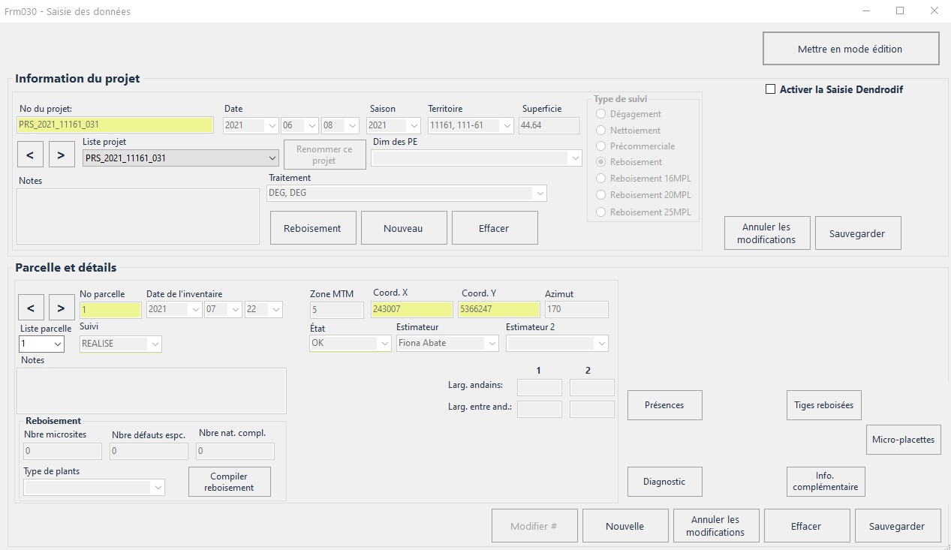The width and height of the screenshot is (951, 550).
Task: Expand the État dropdown showing OK
Action: (x=384, y=344)
